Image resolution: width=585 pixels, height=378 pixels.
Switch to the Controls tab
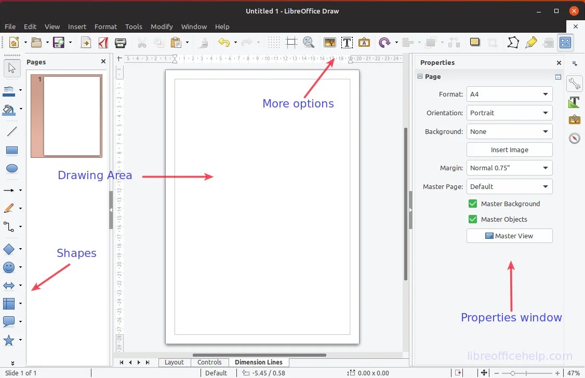point(210,362)
